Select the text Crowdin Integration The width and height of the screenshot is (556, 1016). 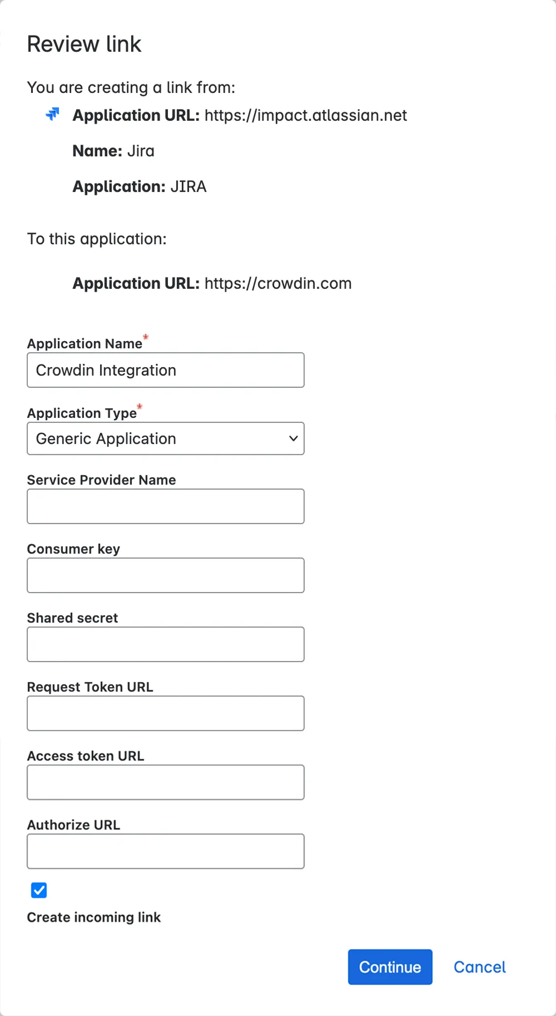106,369
